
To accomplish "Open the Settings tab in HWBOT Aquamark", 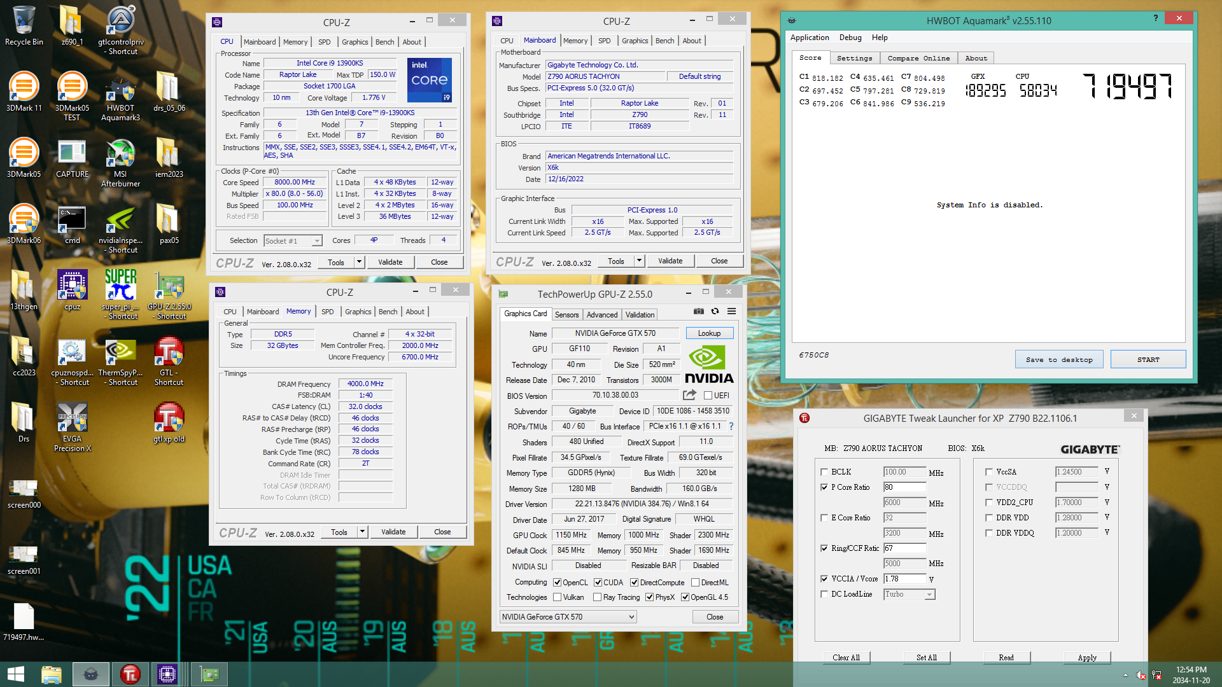I will [854, 58].
